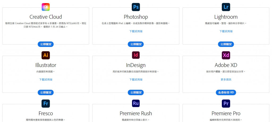Click InDesign description about 頁面設計和排版

136,71
